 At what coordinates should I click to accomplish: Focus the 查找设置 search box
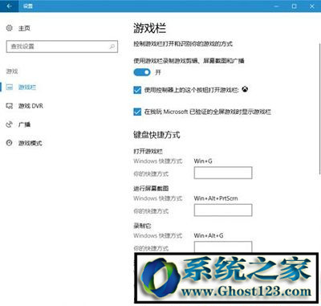62,47
